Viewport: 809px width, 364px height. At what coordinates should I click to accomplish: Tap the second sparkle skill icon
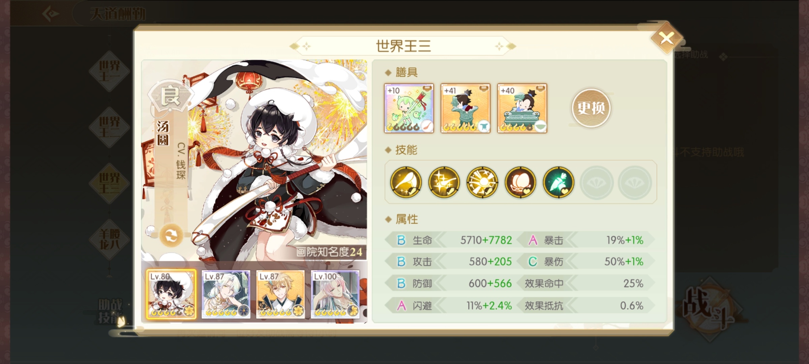click(444, 182)
